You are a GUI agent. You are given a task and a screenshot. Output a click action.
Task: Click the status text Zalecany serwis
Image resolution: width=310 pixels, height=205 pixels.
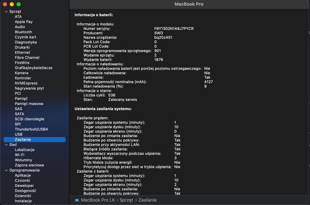pos(122,100)
